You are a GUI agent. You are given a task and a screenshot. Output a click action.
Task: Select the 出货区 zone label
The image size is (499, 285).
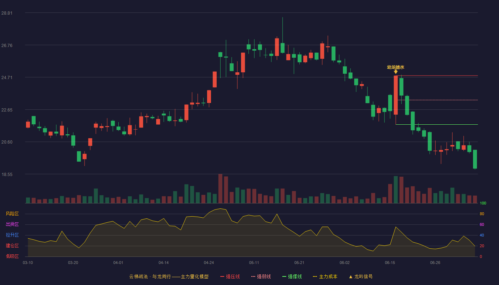[x=12, y=224]
